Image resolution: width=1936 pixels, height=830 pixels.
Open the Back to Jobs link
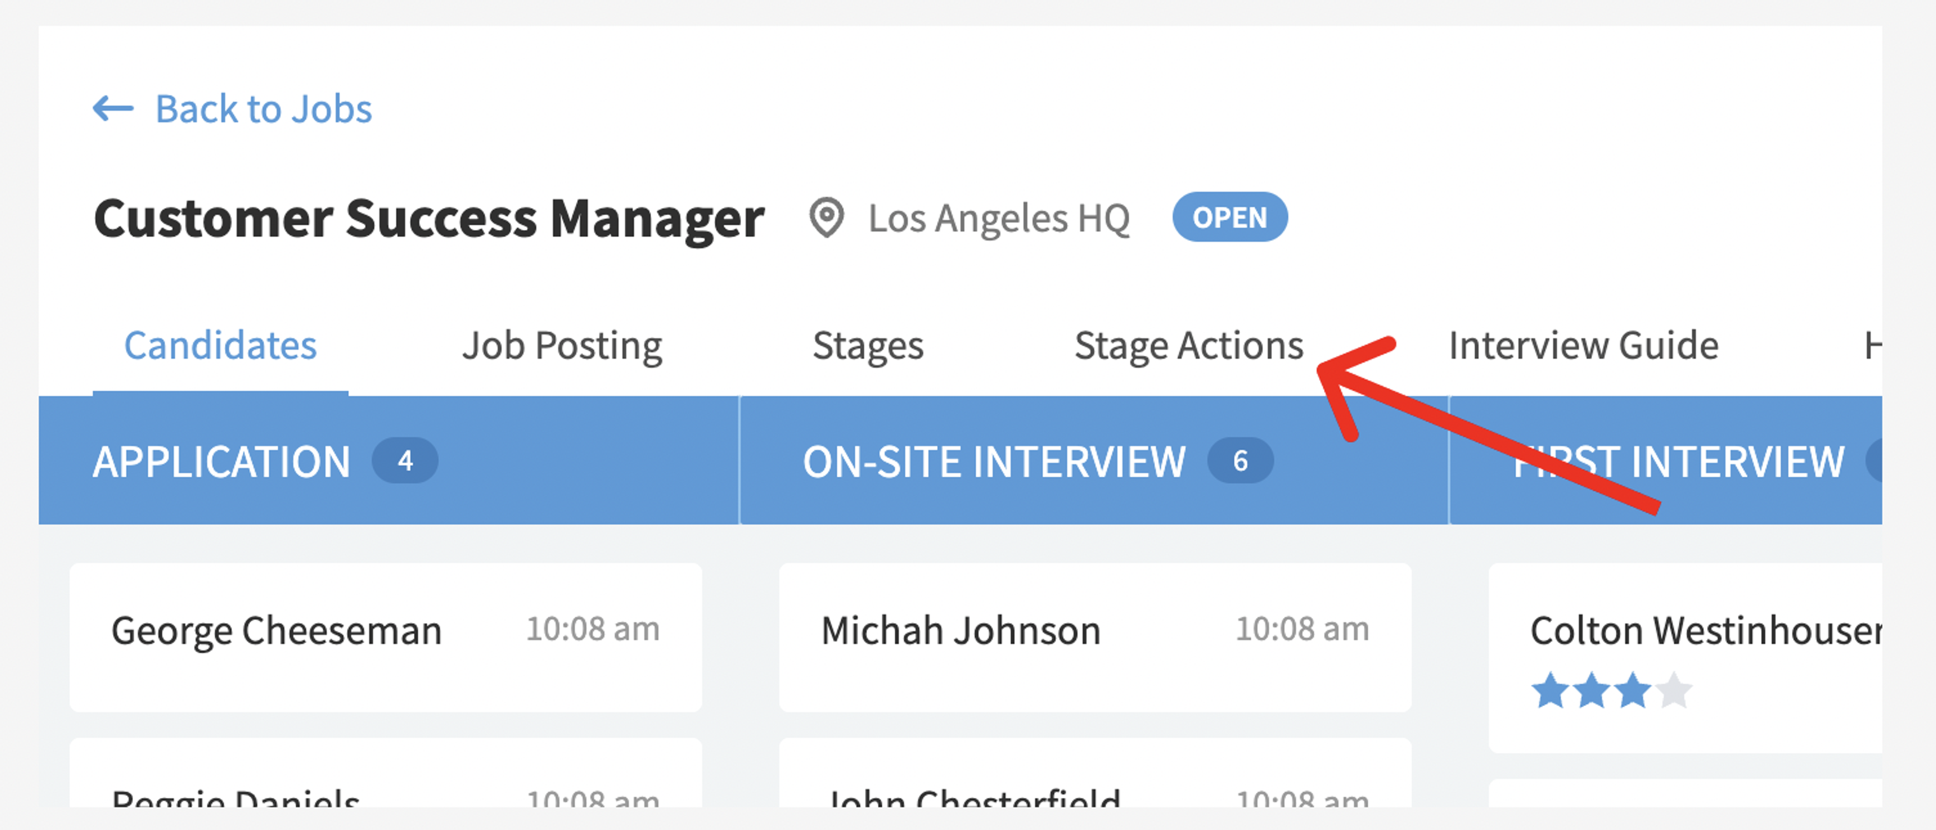263,109
